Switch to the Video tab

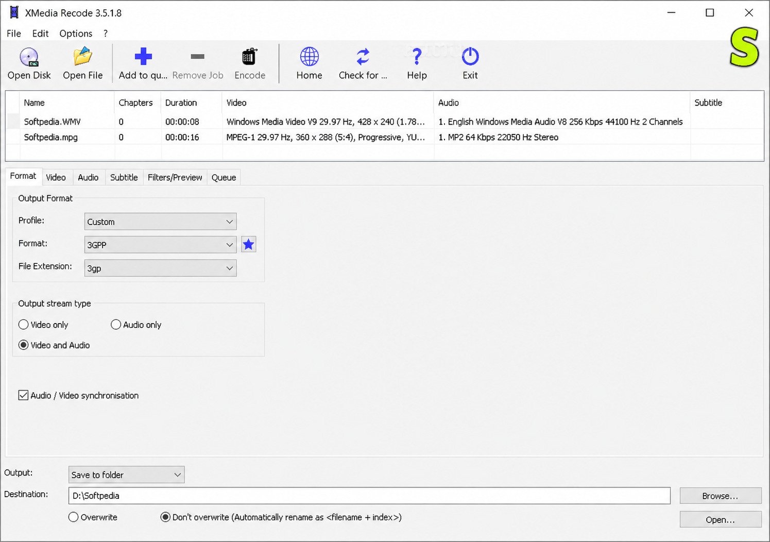coord(56,177)
